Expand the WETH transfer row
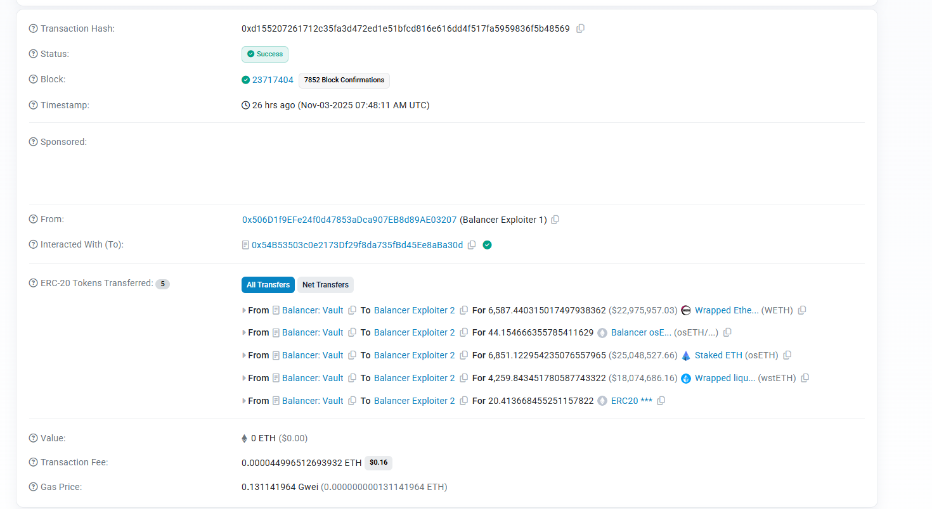This screenshot has width=932, height=509. click(244, 310)
